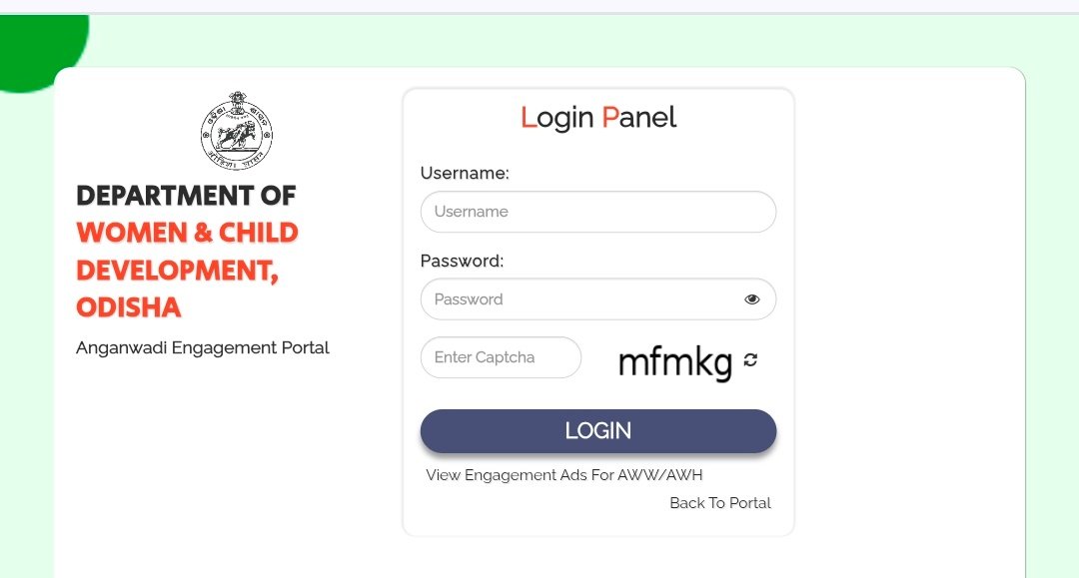Refresh the captcha code
The image size is (1079, 578).
(x=750, y=359)
